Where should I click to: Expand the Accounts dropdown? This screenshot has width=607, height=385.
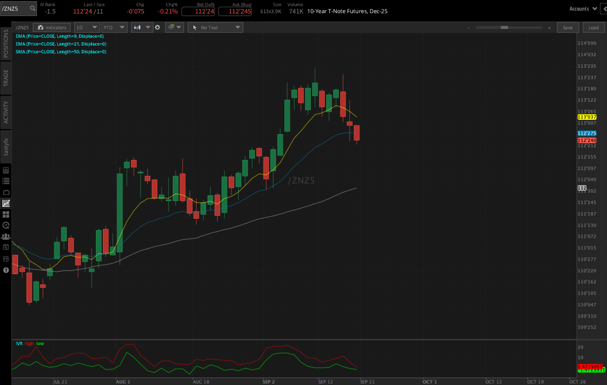click(x=583, y=9)
